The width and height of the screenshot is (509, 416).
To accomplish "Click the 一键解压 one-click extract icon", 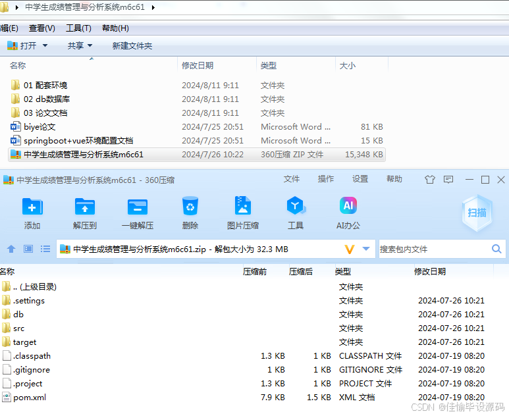I will point(138,207).
